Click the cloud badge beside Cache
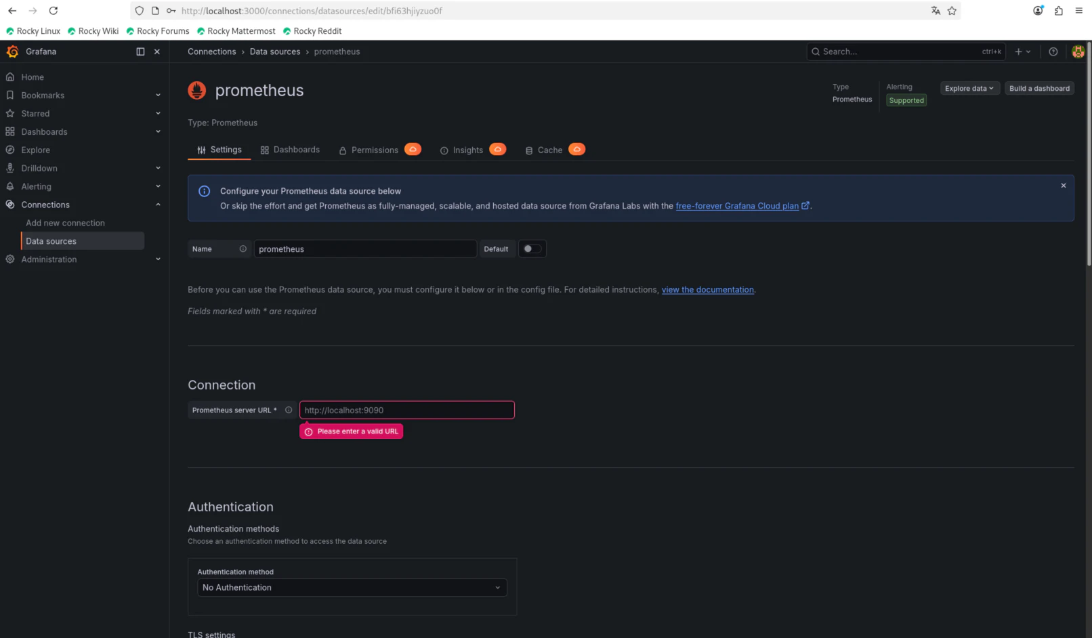The image size is (1092, 638). click(576, 149)
